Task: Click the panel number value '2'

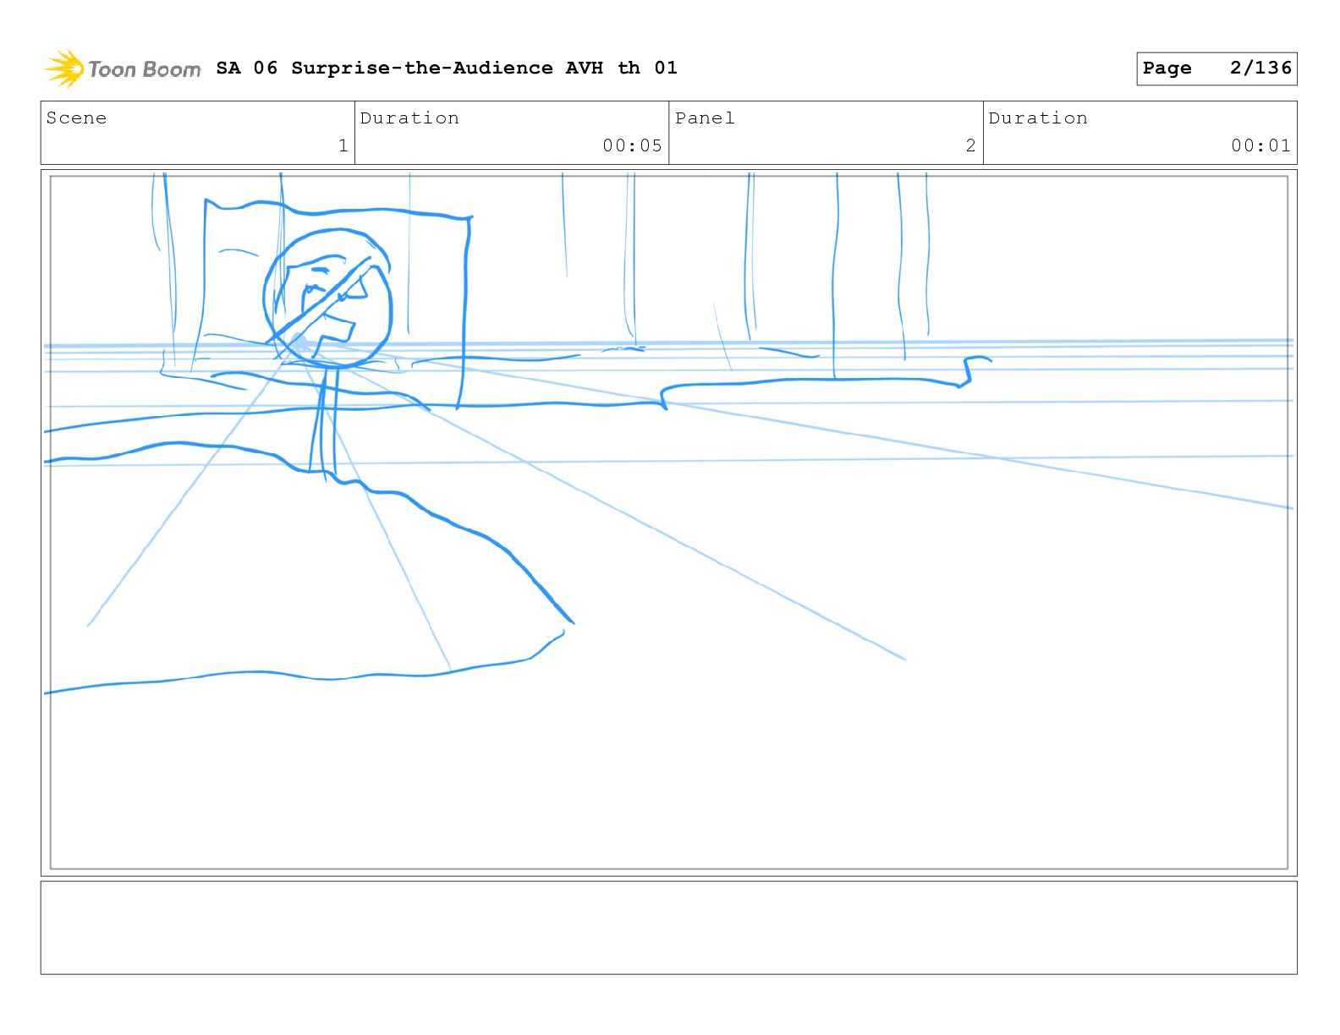Action: (x=970, y=145)
